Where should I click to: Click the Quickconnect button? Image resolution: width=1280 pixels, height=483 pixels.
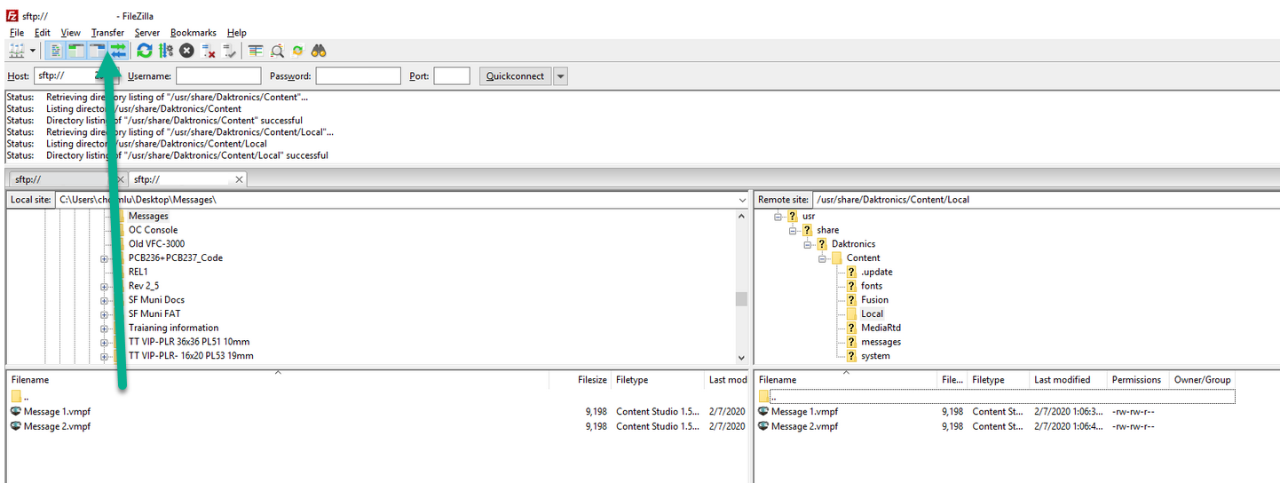point(515,76)
